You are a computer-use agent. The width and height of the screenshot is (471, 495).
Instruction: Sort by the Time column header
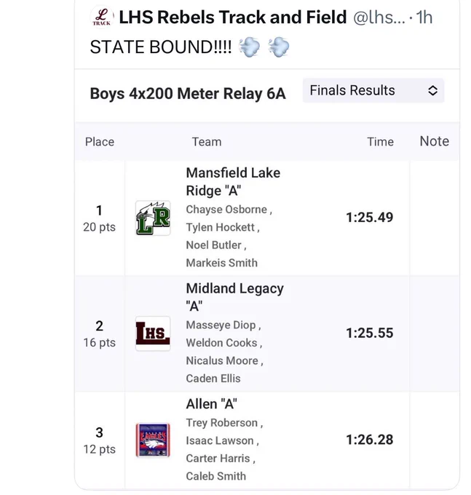click(380, 142)
